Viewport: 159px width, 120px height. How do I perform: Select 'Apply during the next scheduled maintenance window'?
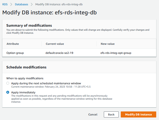(8, 83)
